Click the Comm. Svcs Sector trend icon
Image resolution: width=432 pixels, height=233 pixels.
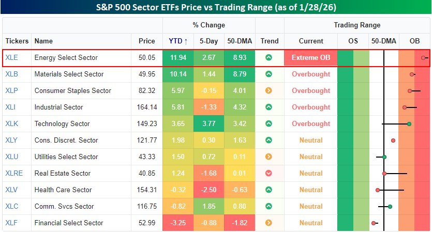(x=269, y=207)
